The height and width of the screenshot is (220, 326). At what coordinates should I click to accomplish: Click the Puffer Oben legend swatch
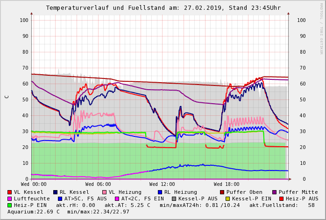point(222,192)
